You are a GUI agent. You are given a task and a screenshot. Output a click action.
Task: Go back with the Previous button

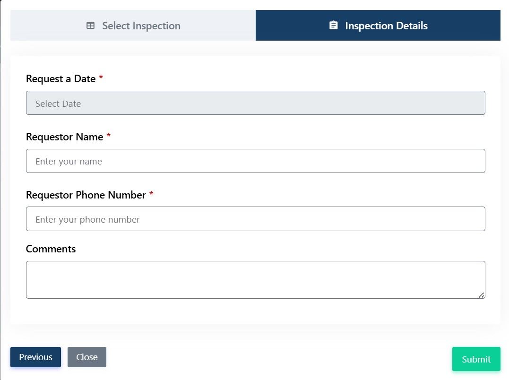[35, 357]
